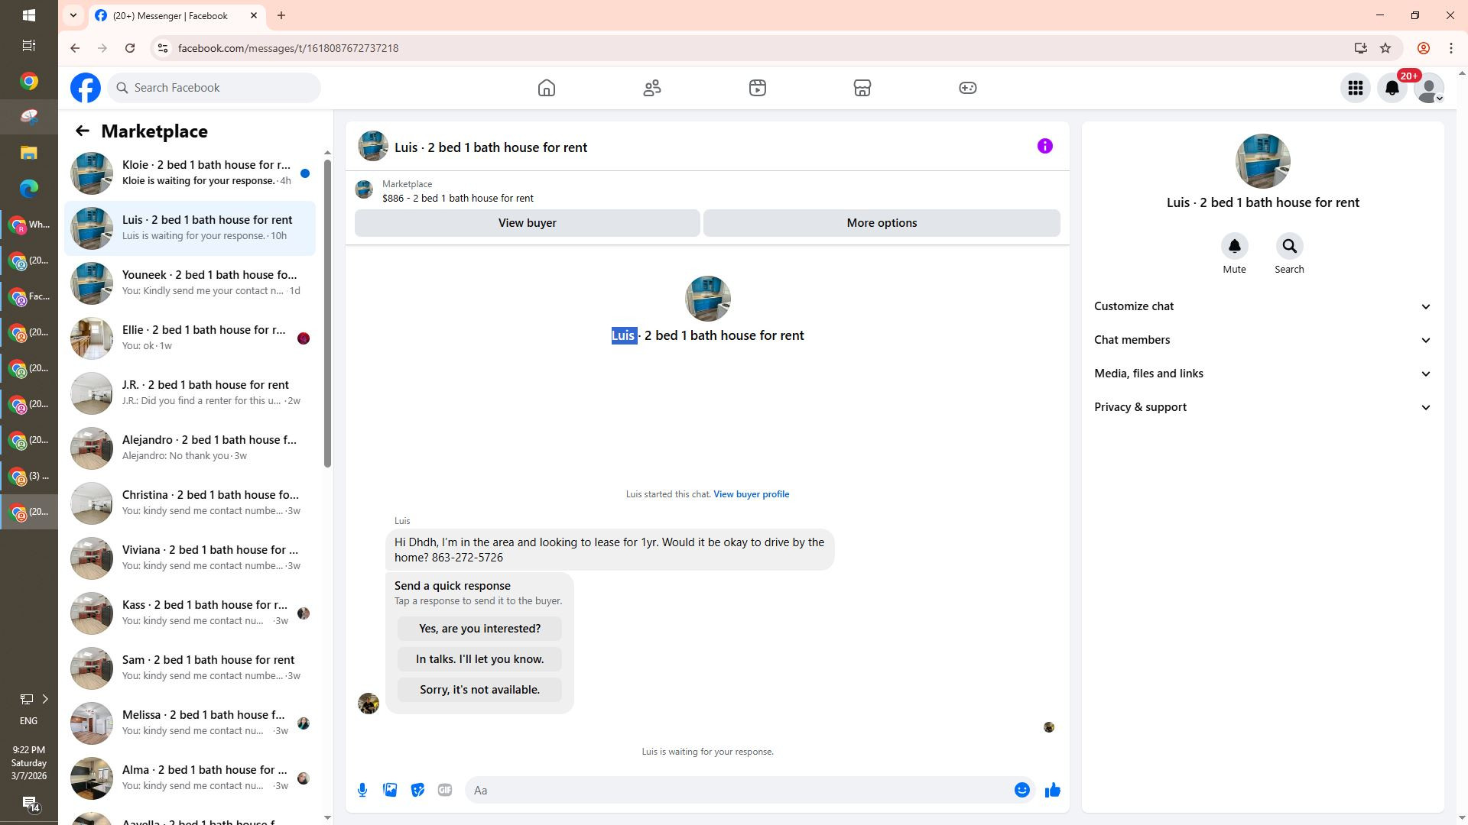Send a thumbs-up like
Screen dimensions: 1468x825
(x=1053, y=791)
